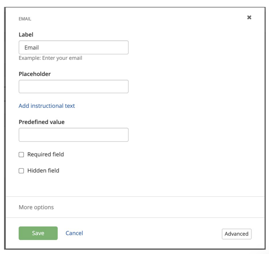Tick the Hidden field checkbox
269x254 pixels.
[x=21, y=171]
